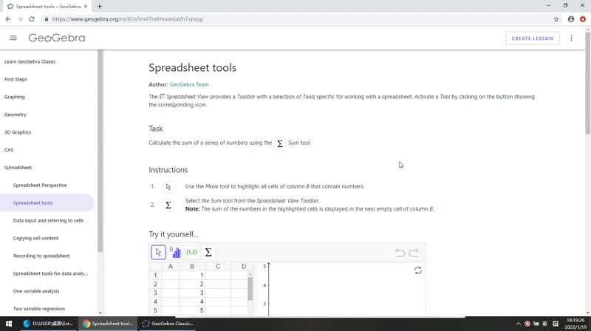Open the browser profile icon
The width and height of the screenshot is (591, 331).
click(570, 19)
